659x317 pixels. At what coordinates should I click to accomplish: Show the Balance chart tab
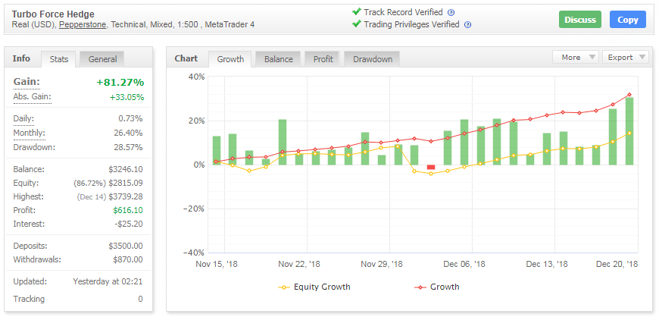[280, 59]
